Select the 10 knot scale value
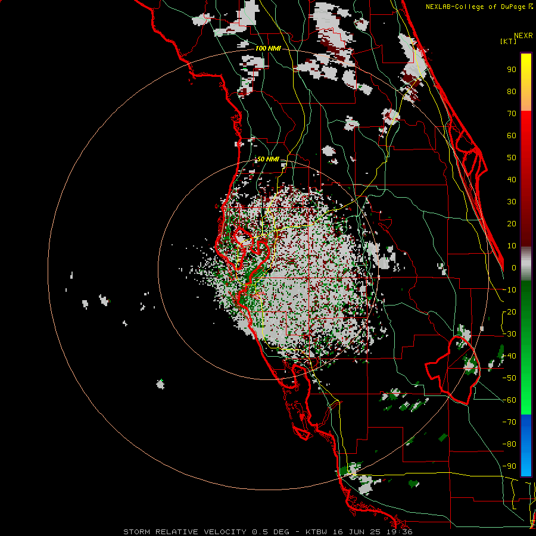This screenshot has width=536, height=536. point(512,246)
